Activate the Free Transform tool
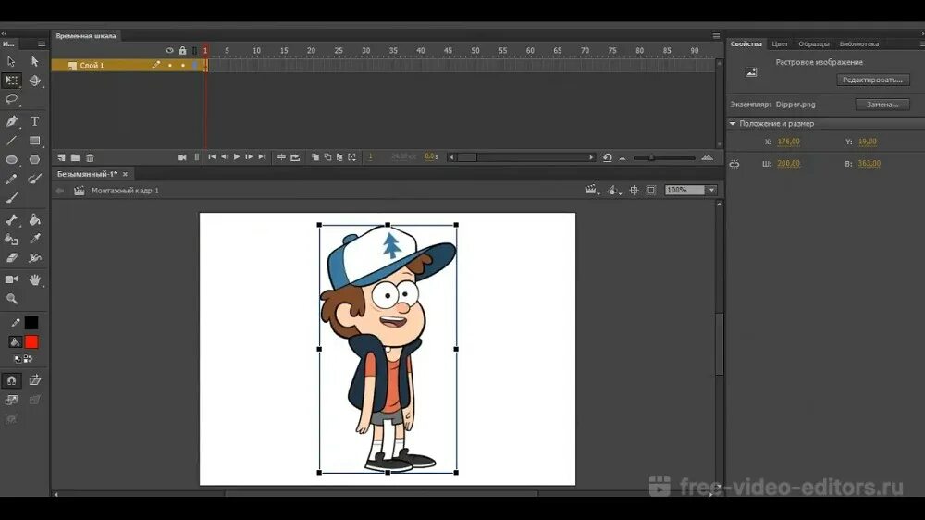 coord(11,80)
